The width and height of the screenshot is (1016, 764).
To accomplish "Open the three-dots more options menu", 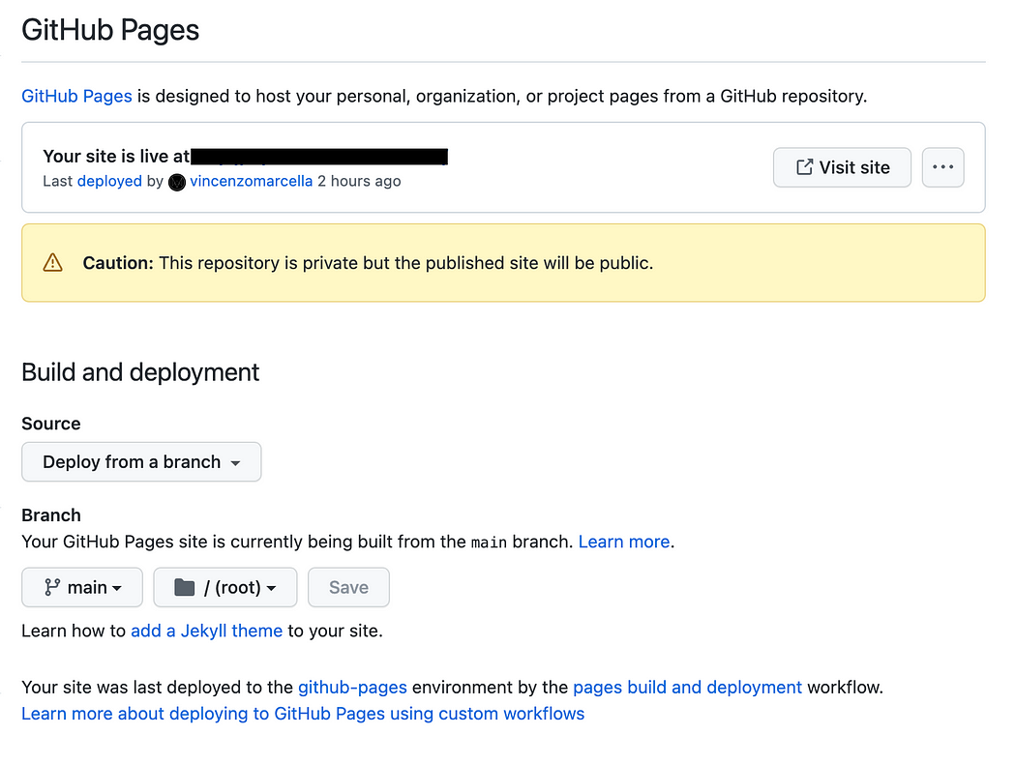I will pos(942,167).
